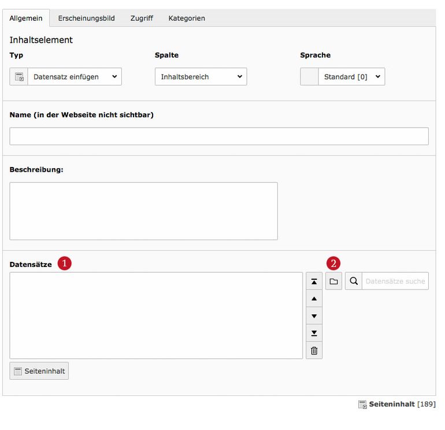The image size is (445, 430).
Task: Expand the Spalte dropdown 'Inhaltsbereich'
Action: [201, 77]
